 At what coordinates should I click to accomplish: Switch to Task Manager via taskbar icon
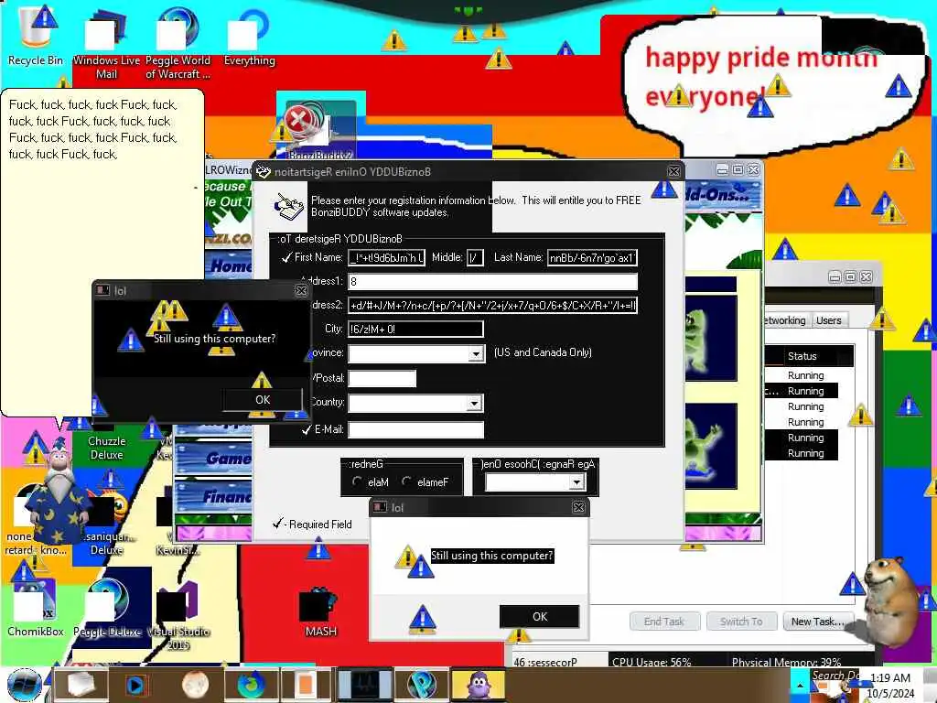[x=365, y=685]
